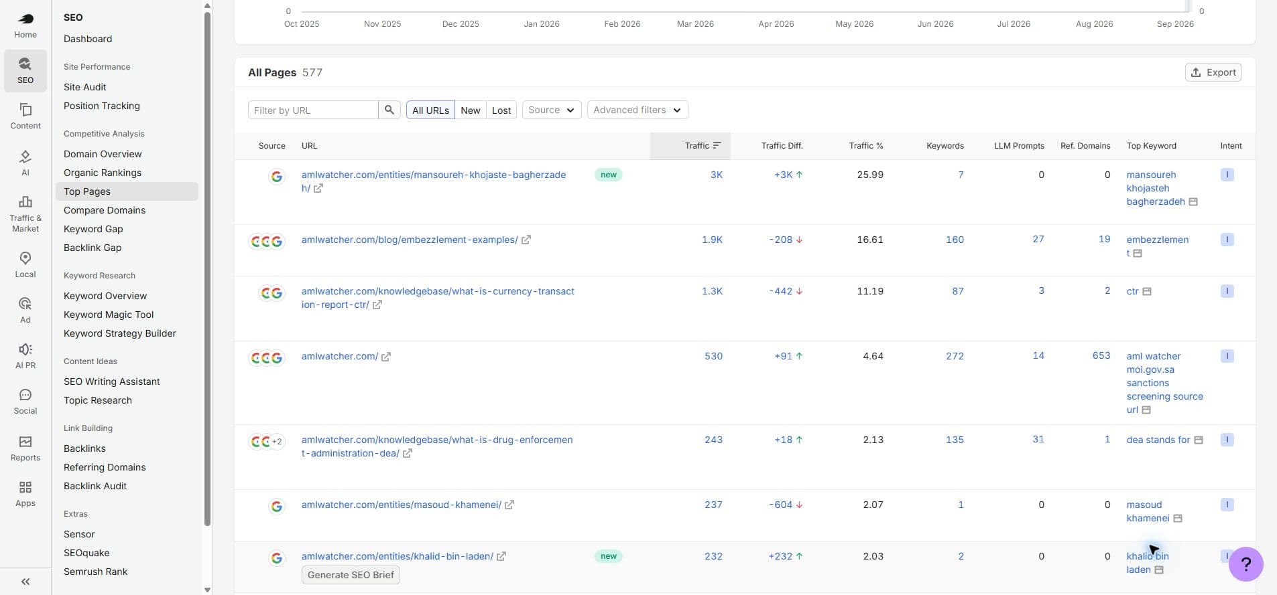Open Backlink Audit menu item

pyautogui.click(x=95, y=486)
